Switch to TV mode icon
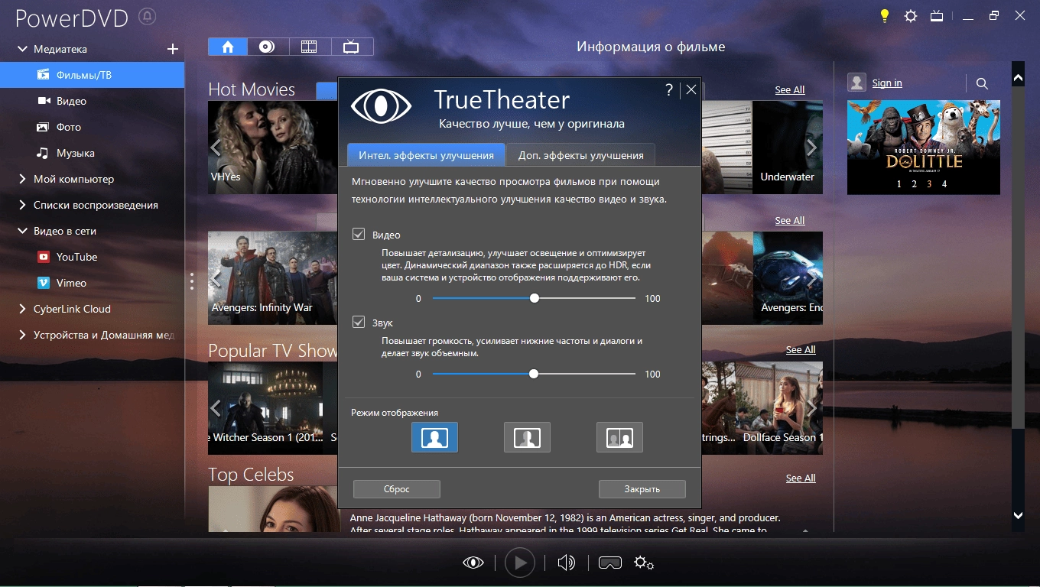 [x=937, y=16]
